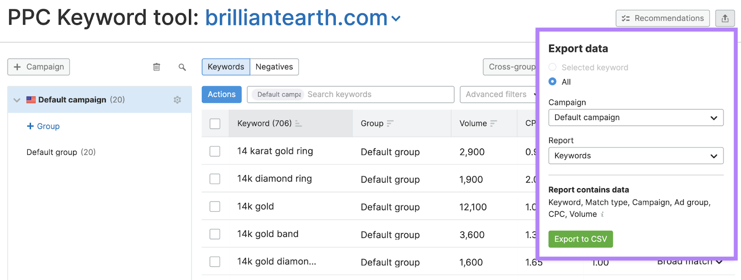741x280 pixels.
Task: Click the volume value 2,900
Action: 472,152
